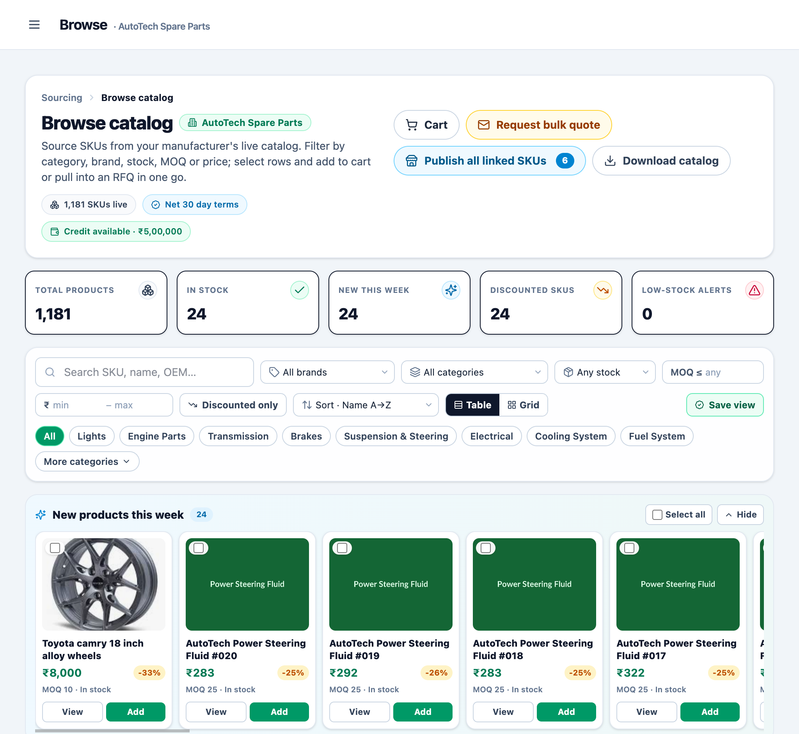799x734 pixels.
Task: Click the rupee icon in price range
Action: [x=47, y=405]
